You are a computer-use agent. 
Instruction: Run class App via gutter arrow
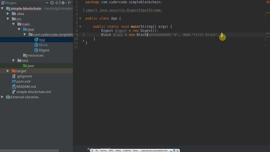(x=81, y=18)
